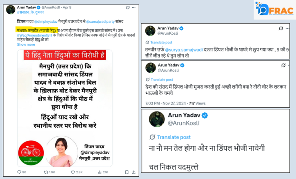Click Grok icon on Apr 8 post
This screenshot has width=296, height=179.
pos(128,8)
